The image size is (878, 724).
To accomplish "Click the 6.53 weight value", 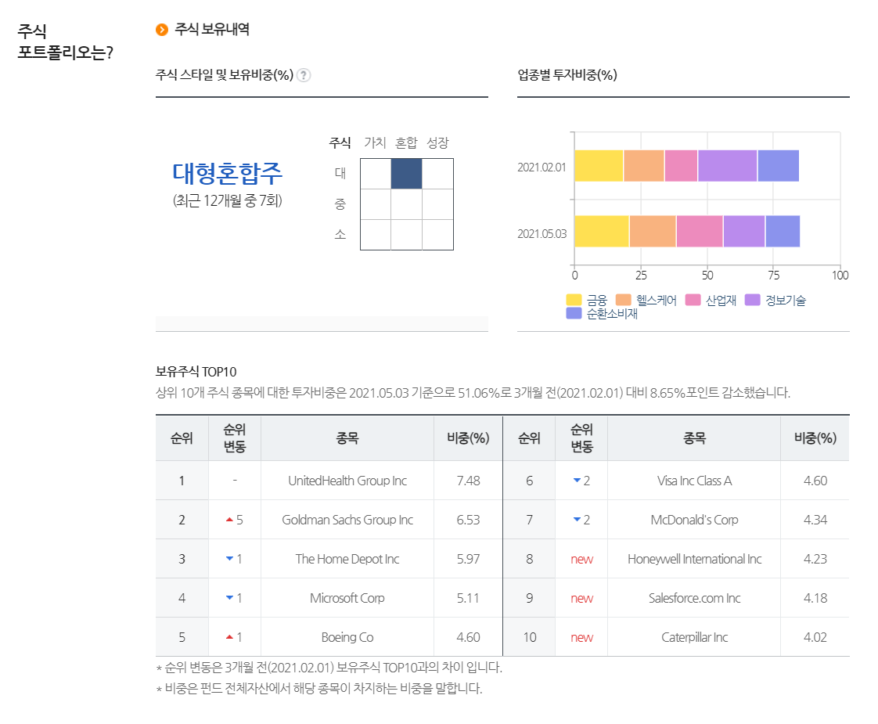I will tap(468, 520).
